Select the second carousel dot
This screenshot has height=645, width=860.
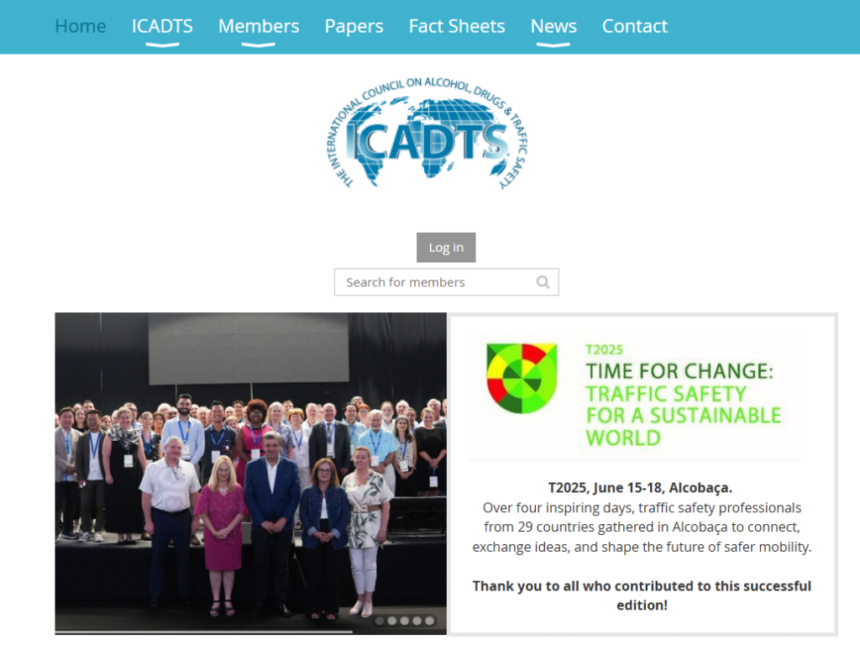(392, 621)
